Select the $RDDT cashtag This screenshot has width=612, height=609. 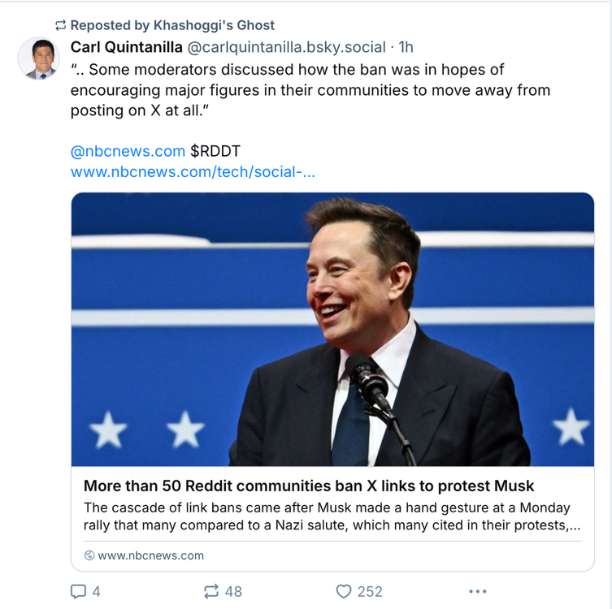[x=215, y=151]
